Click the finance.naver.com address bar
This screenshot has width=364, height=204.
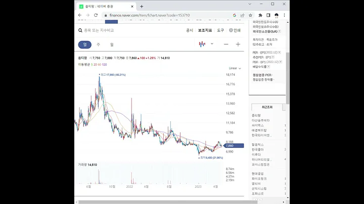click(x=150, y=15)
